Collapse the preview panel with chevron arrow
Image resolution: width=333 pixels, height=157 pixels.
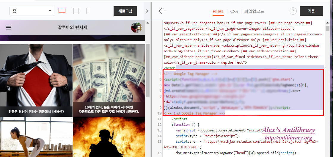147,11
